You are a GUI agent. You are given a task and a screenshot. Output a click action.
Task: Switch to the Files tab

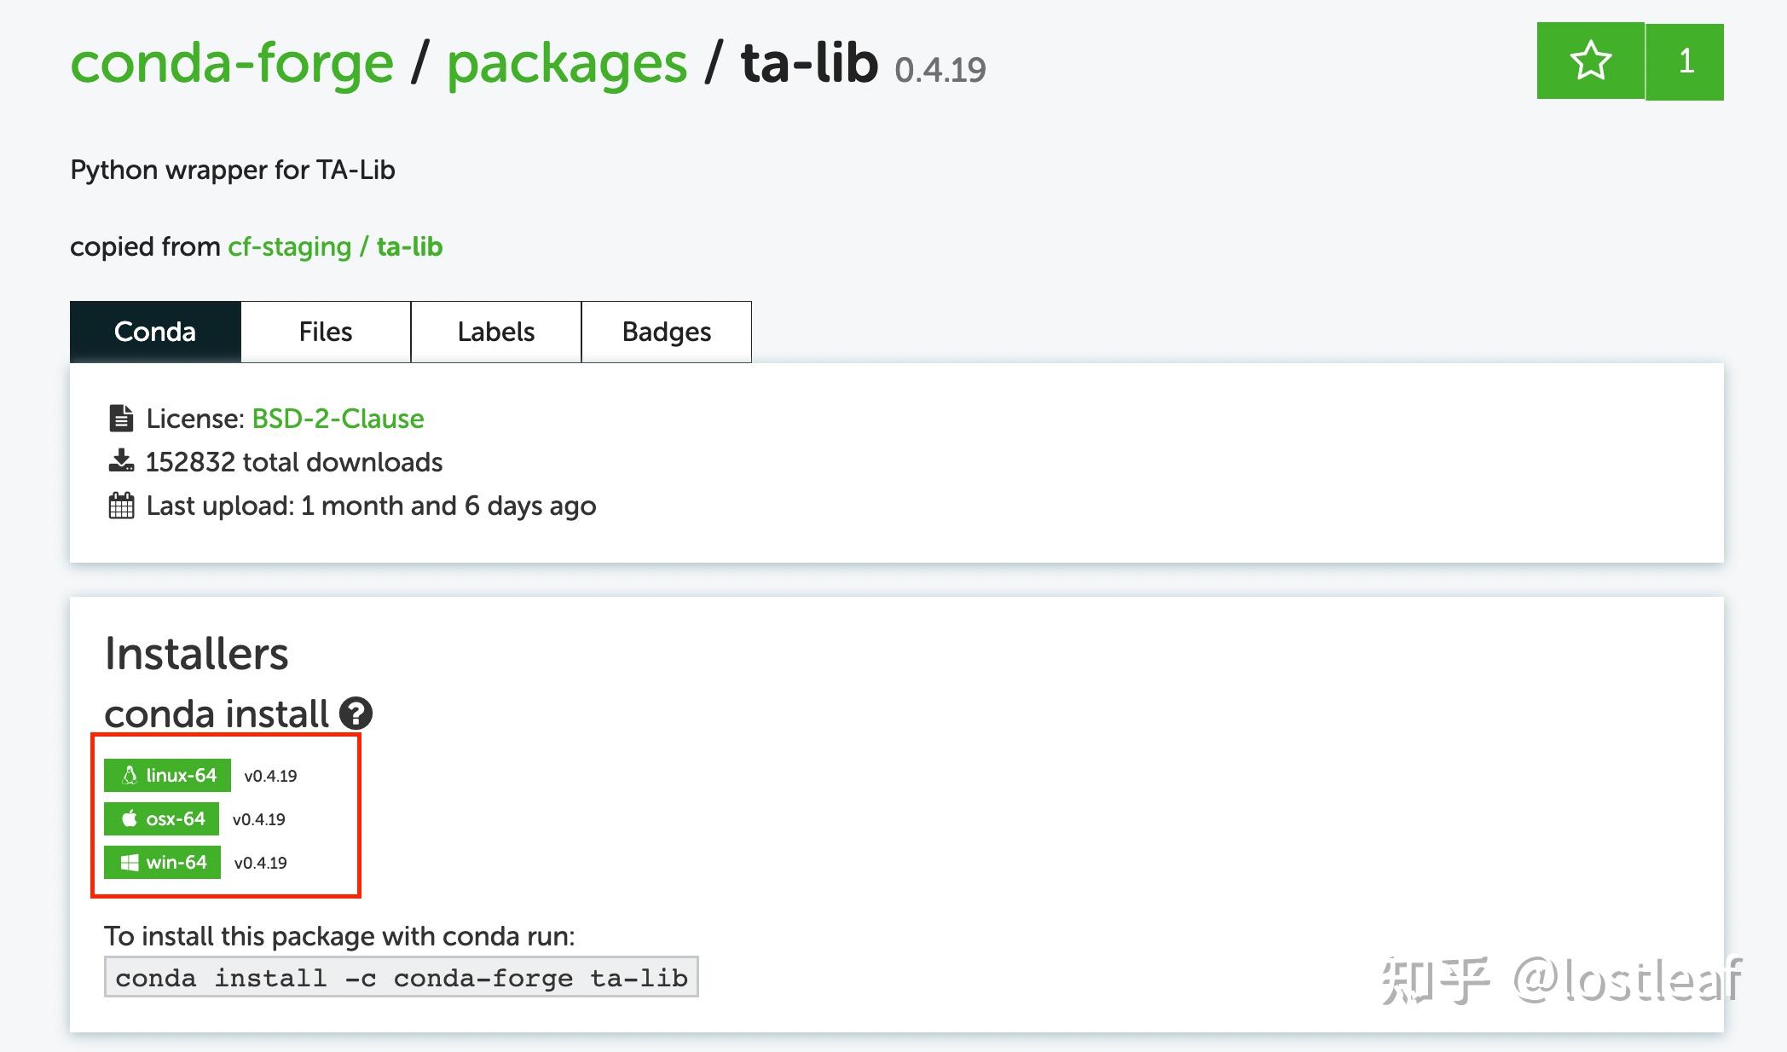click(x=325, y=332)
